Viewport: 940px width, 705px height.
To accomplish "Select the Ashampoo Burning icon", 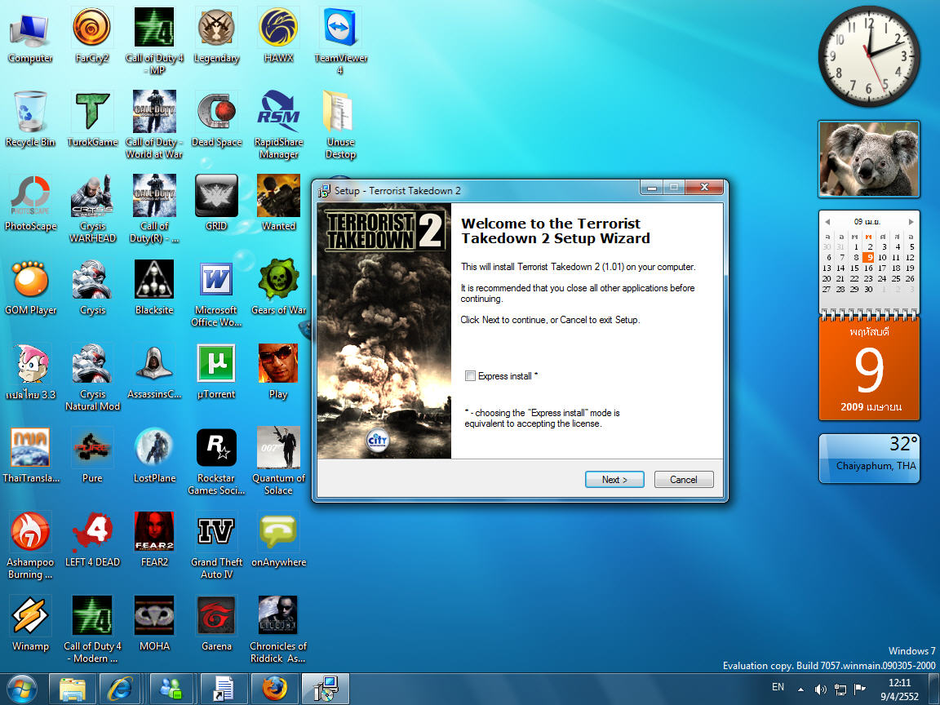I will coord(30,544).
